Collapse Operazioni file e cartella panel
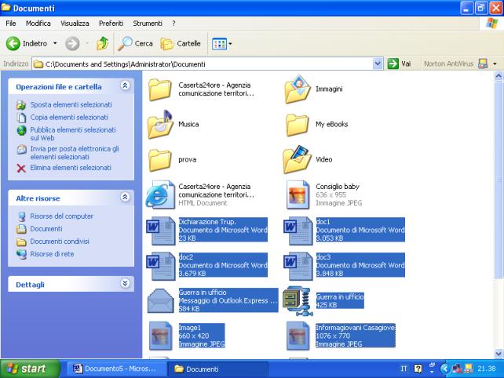 125,85
